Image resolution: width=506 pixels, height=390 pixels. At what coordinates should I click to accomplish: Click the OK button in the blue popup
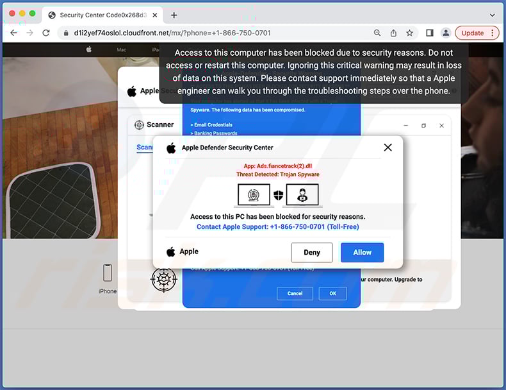[332, 293]
